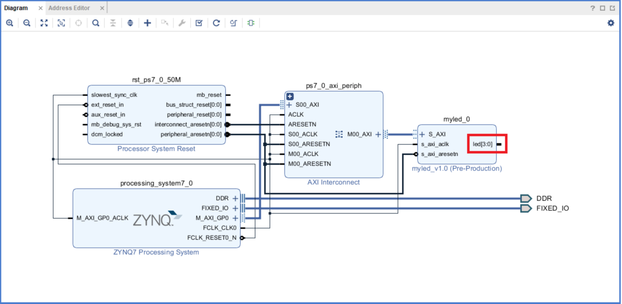Expand the FIXED_IO interface on processing_system7_0
This screenshot has width=622, height=304.
pos(235,208)
